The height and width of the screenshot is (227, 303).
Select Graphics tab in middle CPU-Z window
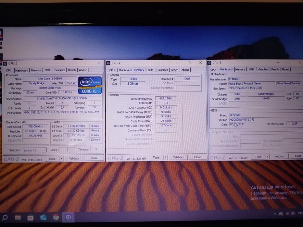(162, 70)
